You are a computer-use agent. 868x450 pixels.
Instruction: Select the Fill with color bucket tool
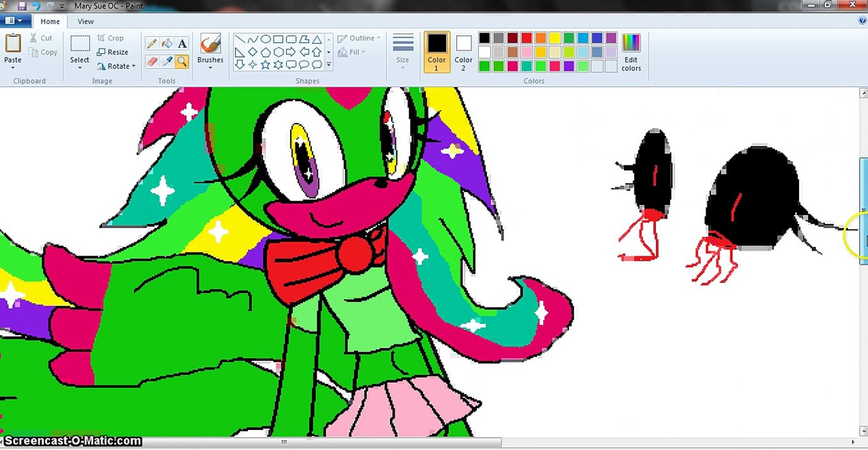click(166, 44)
